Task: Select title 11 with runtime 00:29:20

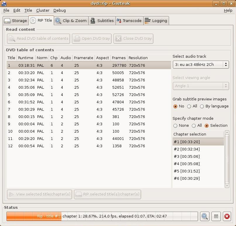Action: pos(89,138)
